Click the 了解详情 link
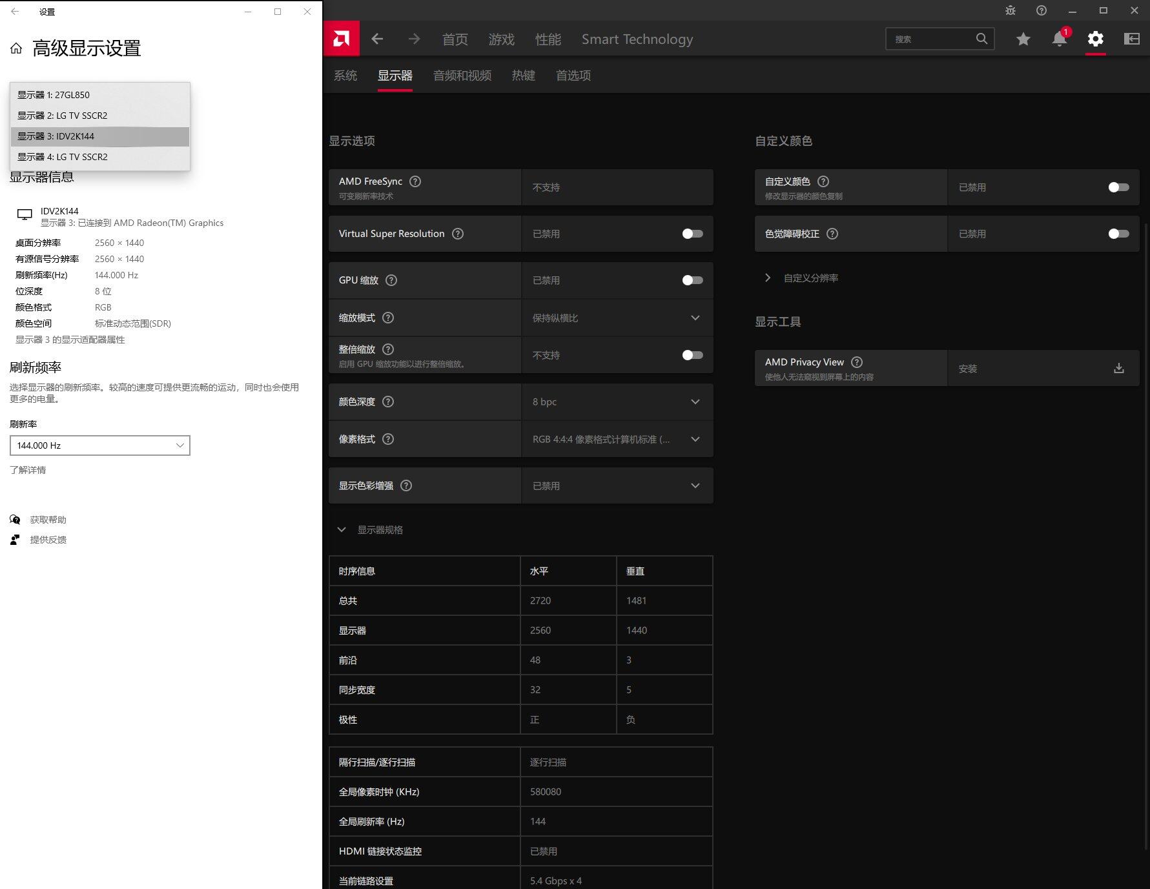This screenshot has height=889, width=1150. click(x=28, y=470)
